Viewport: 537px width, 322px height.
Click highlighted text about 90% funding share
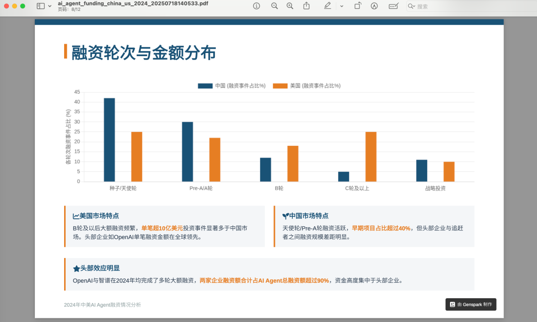(264, 280)
